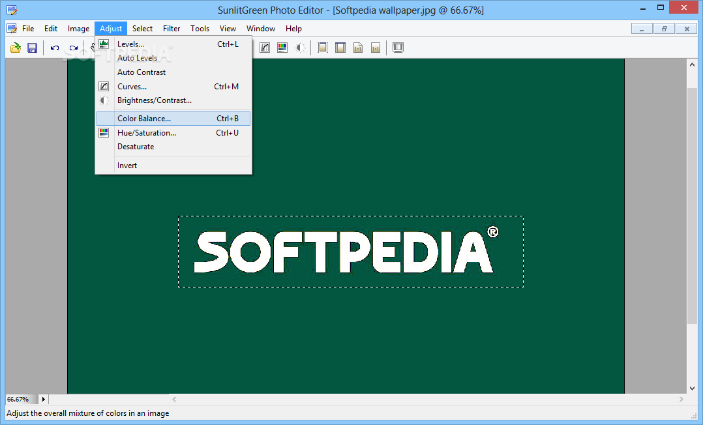Image resolution: width=703 pixels, height=425 pixels.
Task: Choose Invert from the Adjust menu
Action: coord(173,166)
